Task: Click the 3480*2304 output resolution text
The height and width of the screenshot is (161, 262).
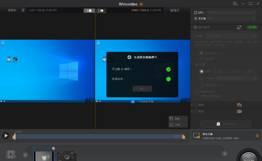Action: [139, 10]
